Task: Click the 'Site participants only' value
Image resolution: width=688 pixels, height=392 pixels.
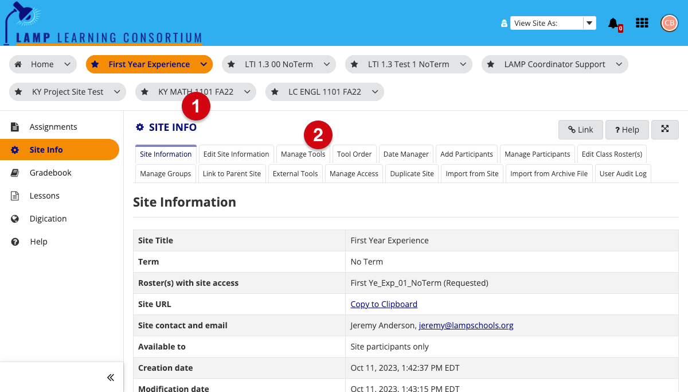Action: coord(390,347)
